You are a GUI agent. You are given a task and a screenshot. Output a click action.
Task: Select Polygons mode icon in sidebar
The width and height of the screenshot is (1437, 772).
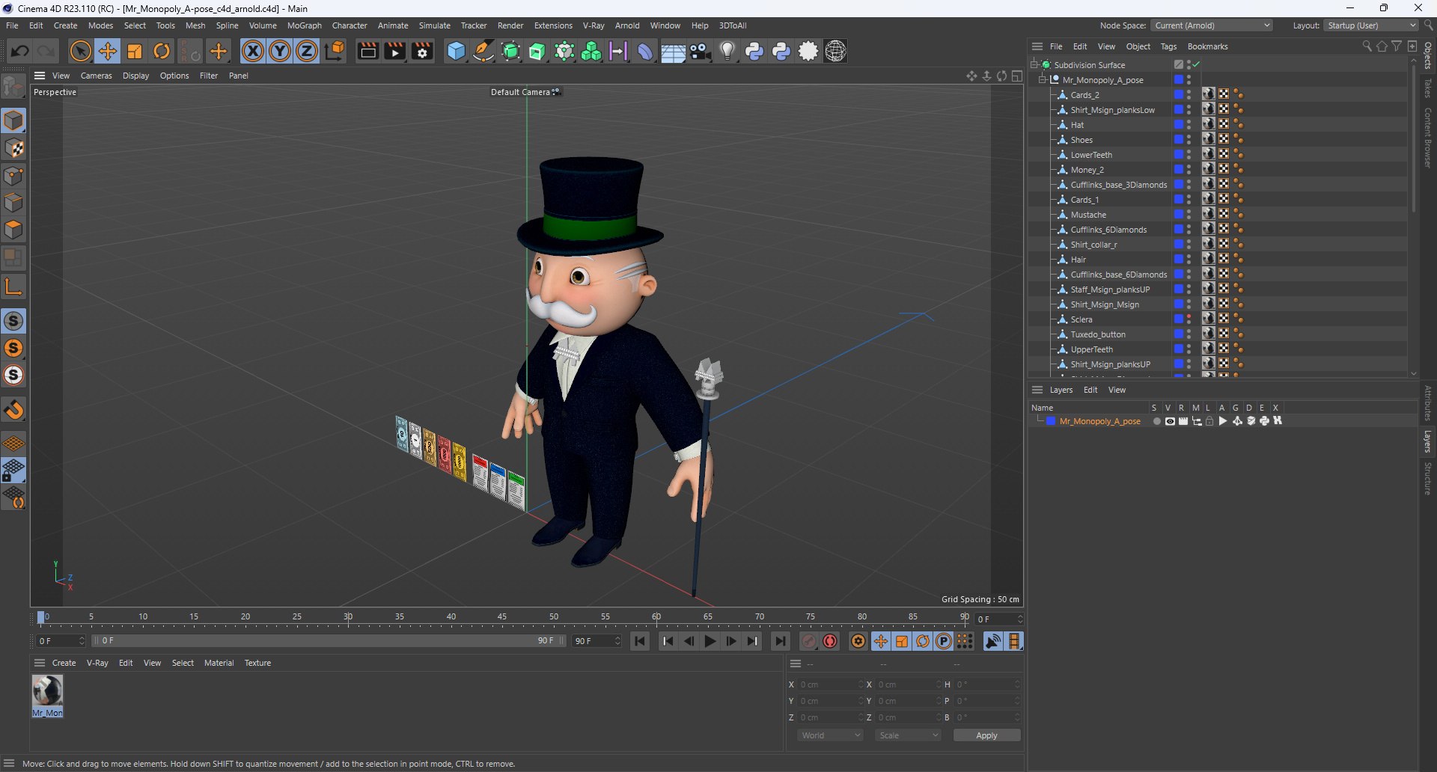tap(13, 230)
